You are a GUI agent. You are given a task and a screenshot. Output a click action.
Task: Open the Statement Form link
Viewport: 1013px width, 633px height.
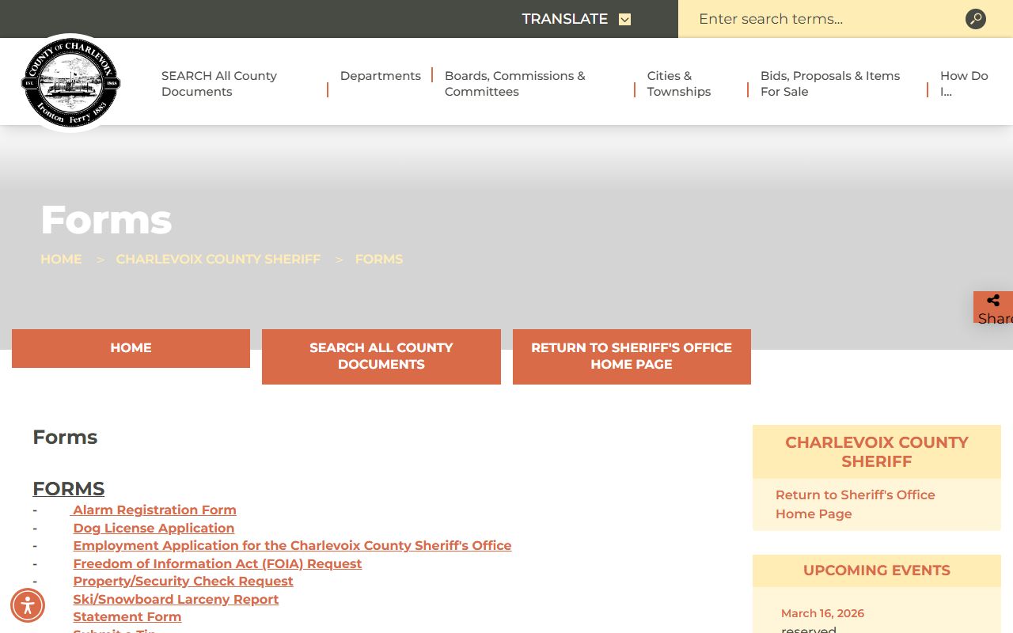127,616
